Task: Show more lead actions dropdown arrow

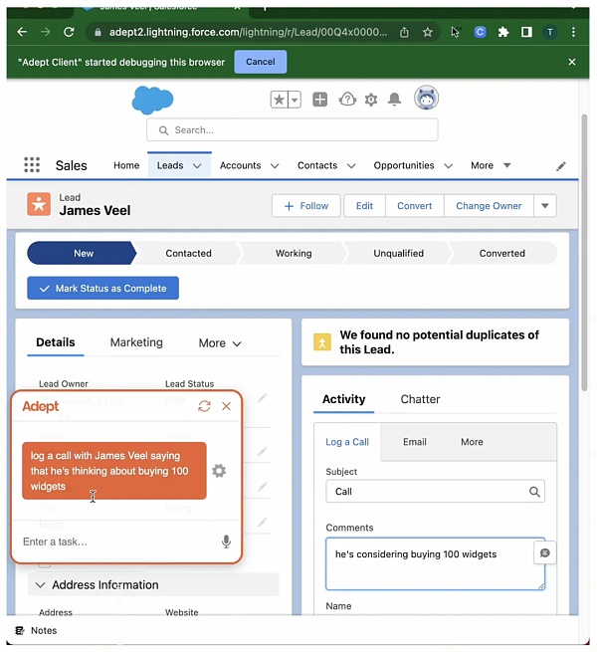Action: [x=545, y=206]
